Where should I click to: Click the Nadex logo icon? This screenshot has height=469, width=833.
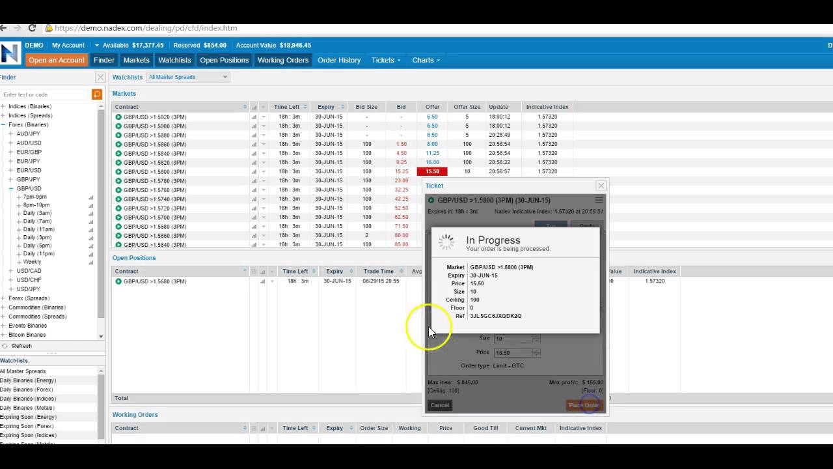(10, 53)
